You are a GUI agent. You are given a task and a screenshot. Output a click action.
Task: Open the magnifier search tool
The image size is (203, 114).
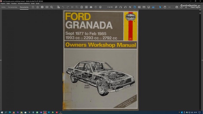pyautogui.click(x=52, y=7)
